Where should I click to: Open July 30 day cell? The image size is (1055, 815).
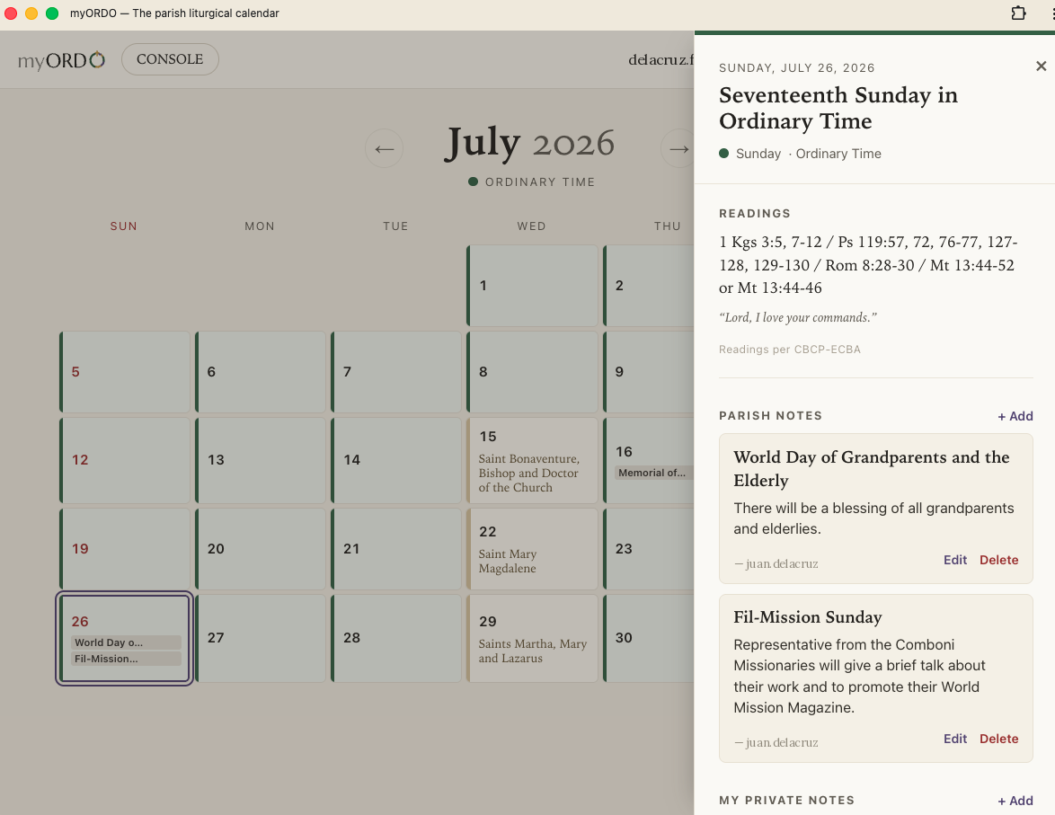pos(649,638)
